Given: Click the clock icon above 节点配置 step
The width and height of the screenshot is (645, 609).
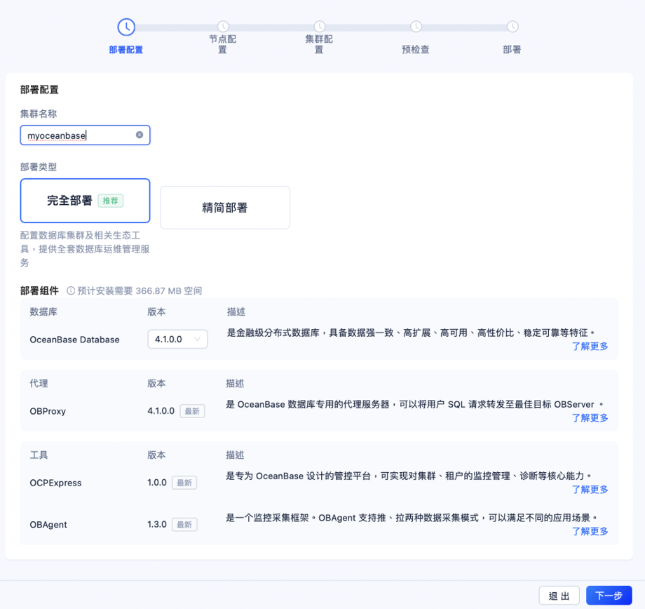Looking at the screenshot, I should (222, 27).
